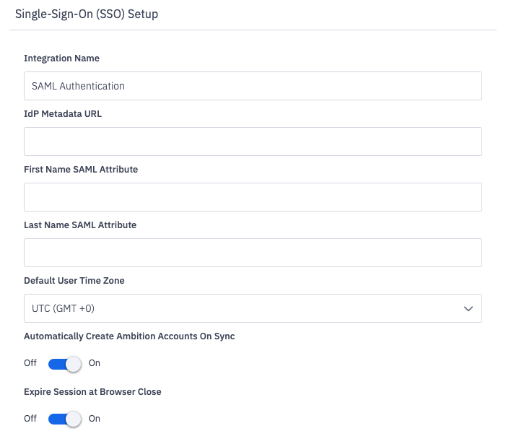Click the Expire Session at Browser Close label
Image resolution: width=506 pixels, height=444 pixels.
(92, 392)
